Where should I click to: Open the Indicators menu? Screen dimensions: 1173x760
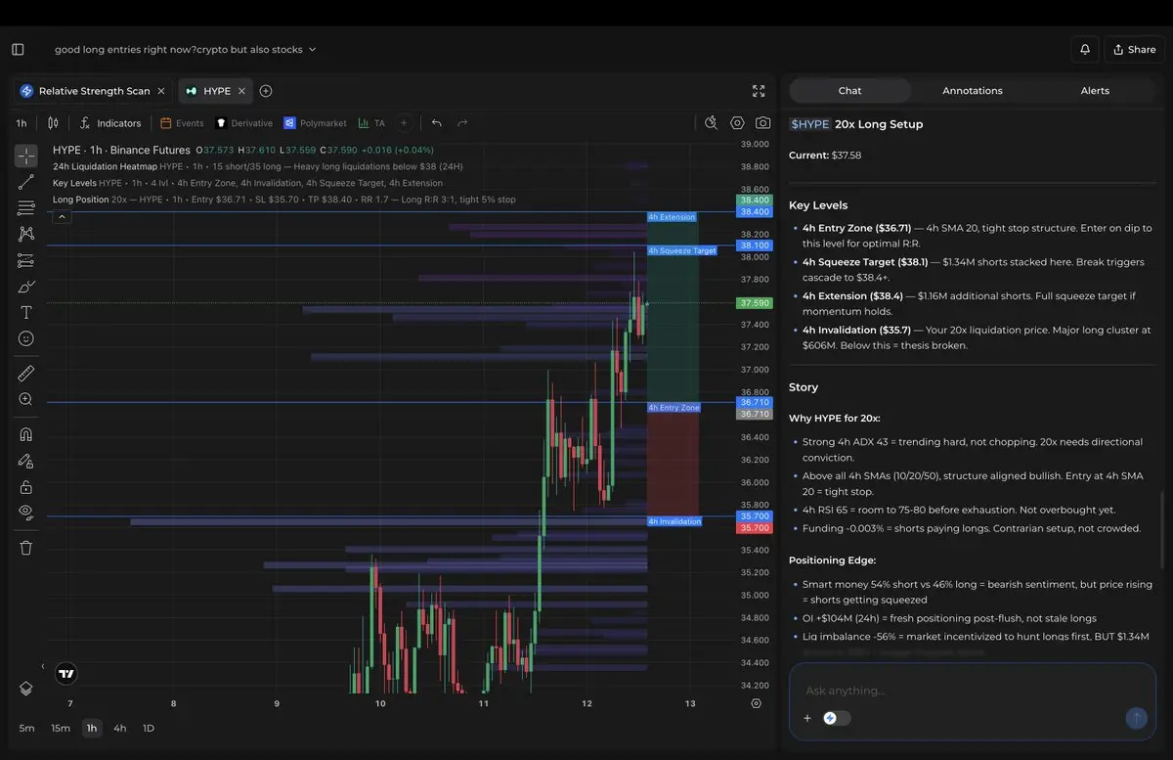click(109, 123)
